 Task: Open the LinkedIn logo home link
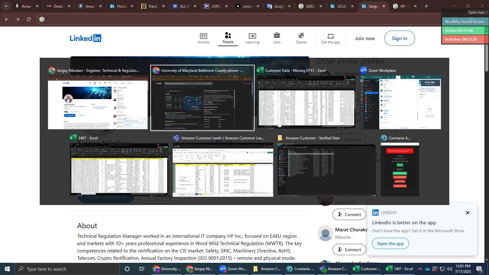[x=85, y=38]
